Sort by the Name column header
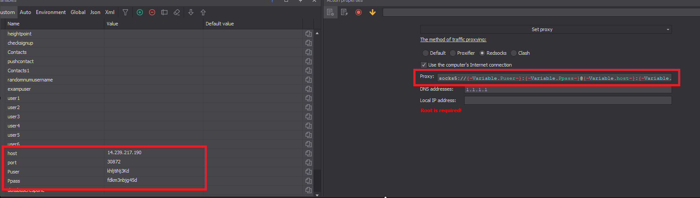 tap(54, 24)
